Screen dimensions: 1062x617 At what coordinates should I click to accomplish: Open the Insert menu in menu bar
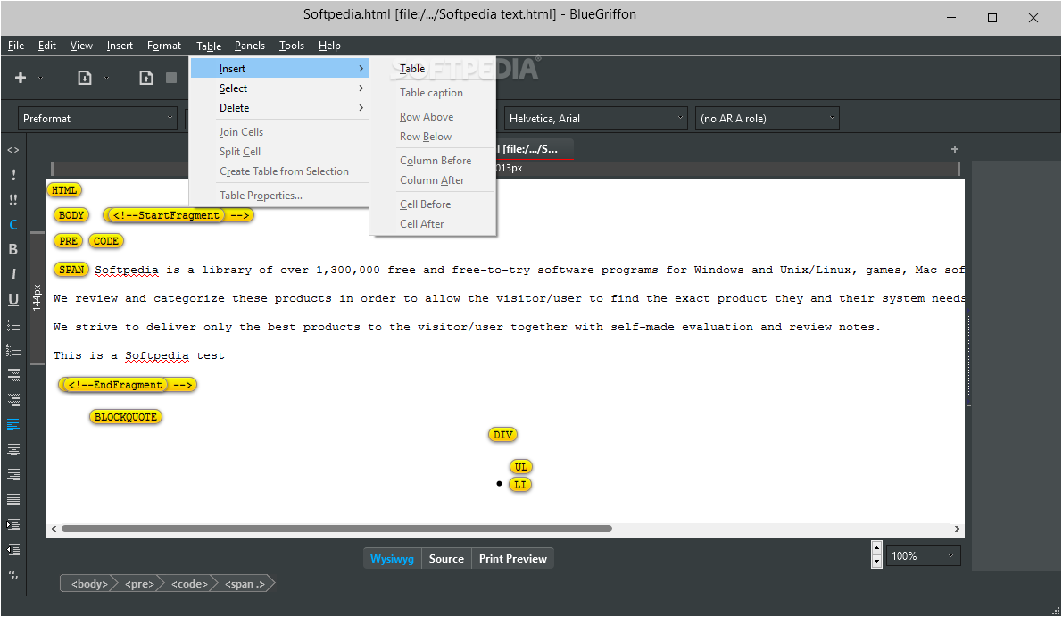(x=120, y=46)
